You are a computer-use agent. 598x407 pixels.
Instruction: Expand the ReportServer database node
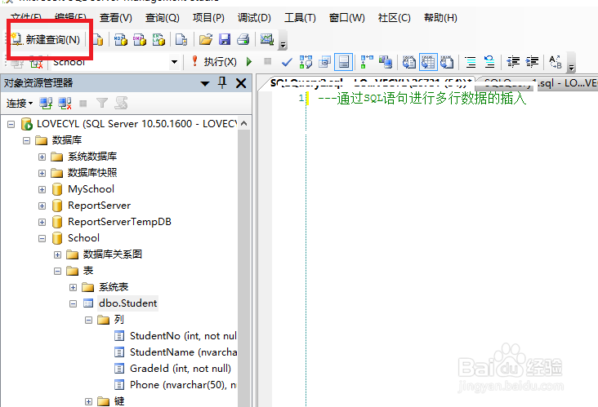[42, 206]
